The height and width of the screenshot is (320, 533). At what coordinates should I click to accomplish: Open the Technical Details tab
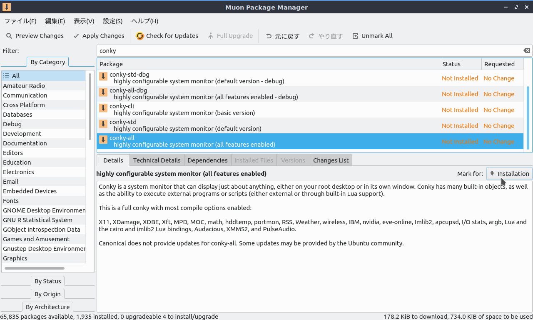point(157,160)
